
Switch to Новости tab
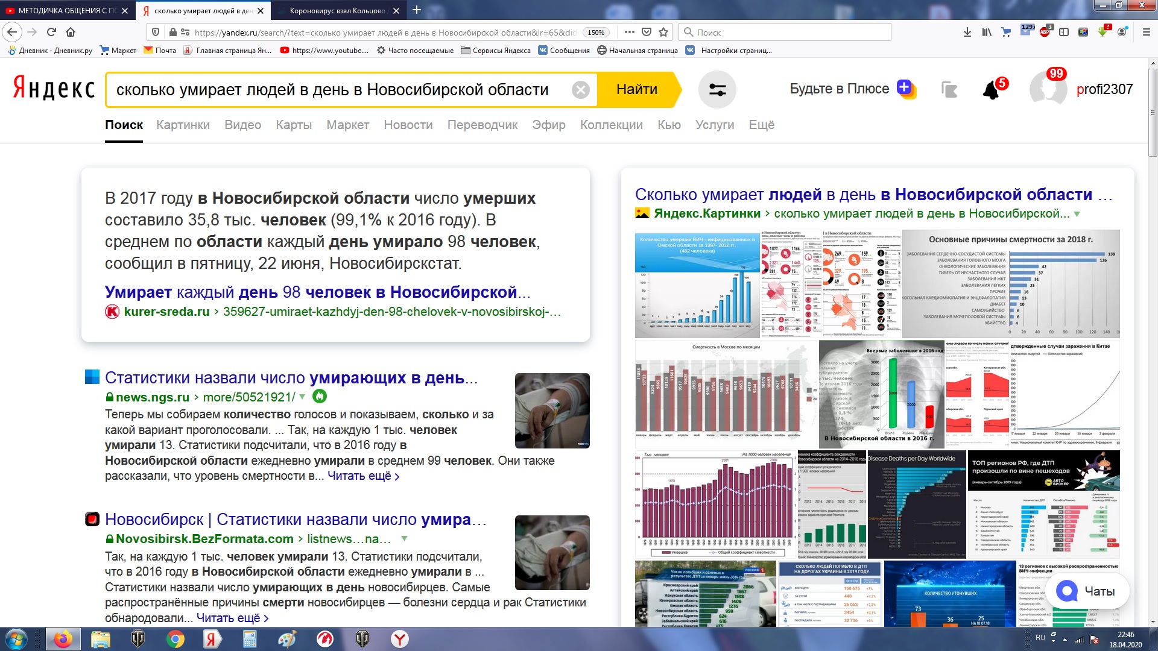click(x=408, y=125)
